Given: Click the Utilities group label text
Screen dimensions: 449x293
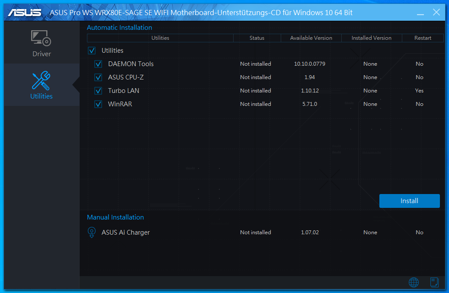Looking at the screenshot, I should coord(112,51).
